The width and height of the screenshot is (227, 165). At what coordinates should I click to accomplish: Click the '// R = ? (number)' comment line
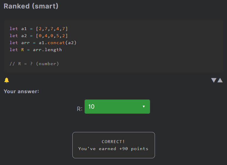(34, 64)
